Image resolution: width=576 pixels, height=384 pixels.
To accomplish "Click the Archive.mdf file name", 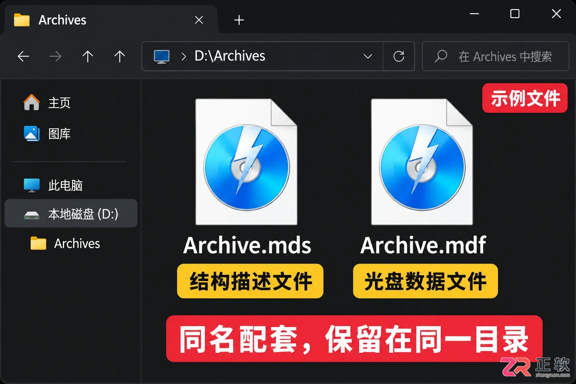I will tap(423, 245).
